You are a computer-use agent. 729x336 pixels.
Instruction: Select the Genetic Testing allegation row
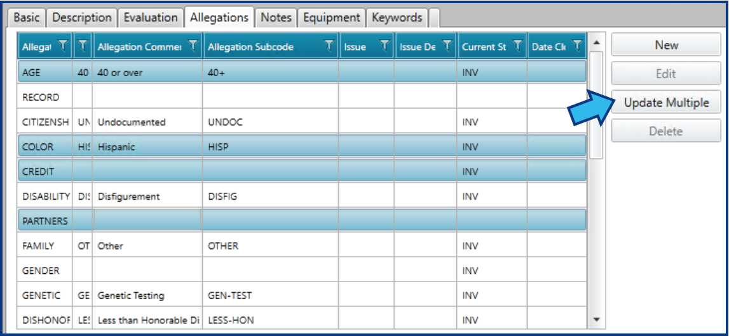302,295
